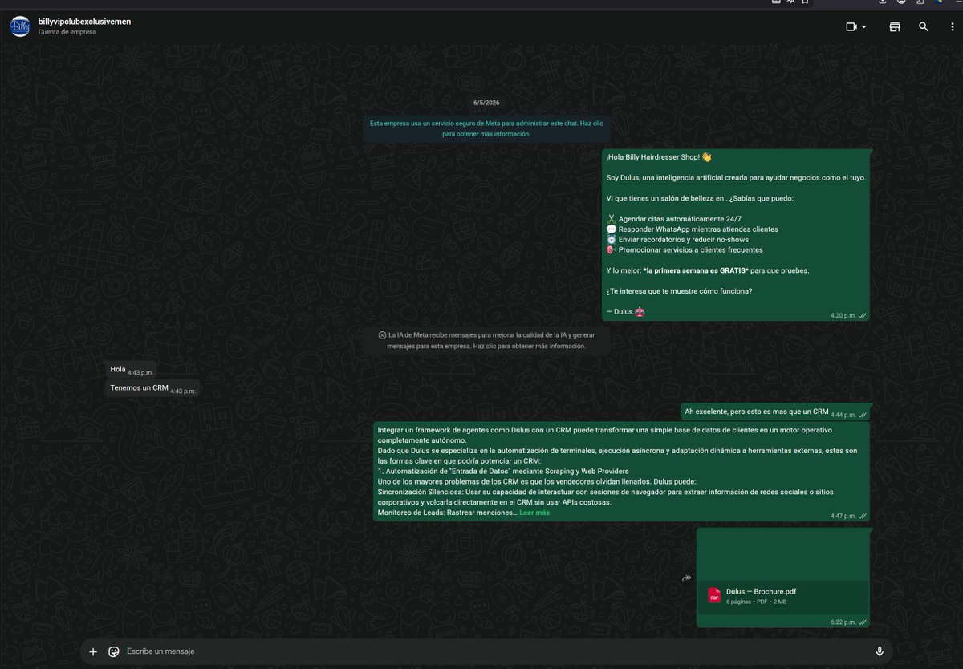Search within this chat
The image size is (963, 669).
(x=924, y=26)
